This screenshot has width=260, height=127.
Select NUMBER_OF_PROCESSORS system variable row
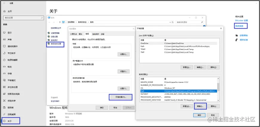(178, 85)
